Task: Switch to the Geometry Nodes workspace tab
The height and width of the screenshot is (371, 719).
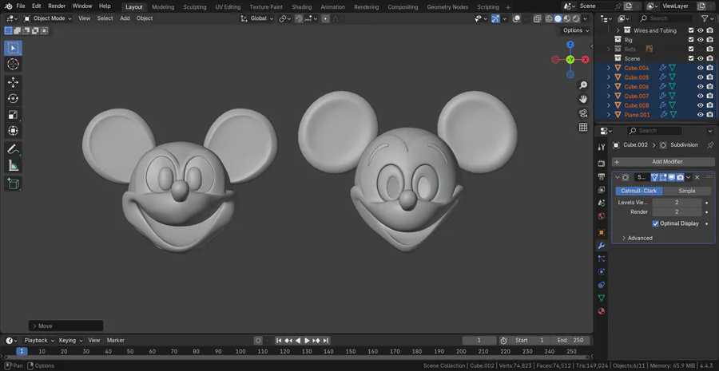Action: (447, 7)
